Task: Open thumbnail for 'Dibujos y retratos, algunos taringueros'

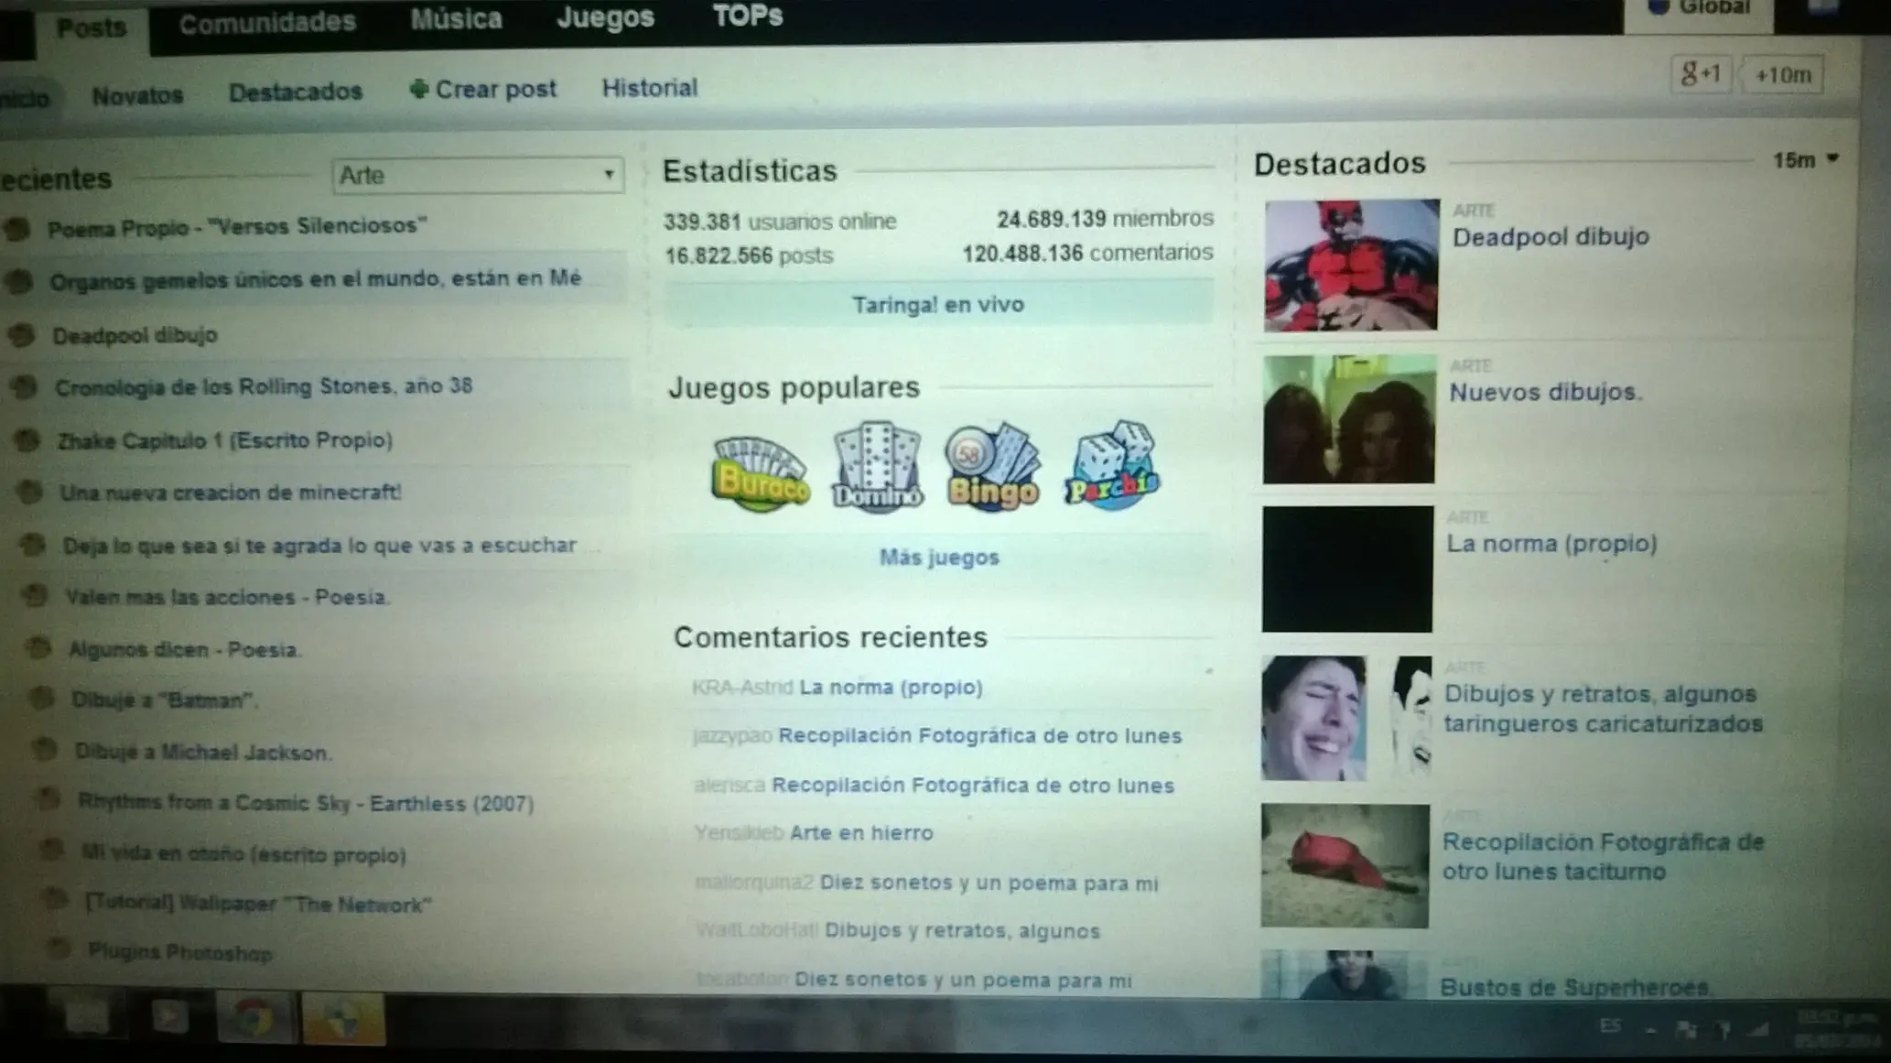Action: point(1346,718)
